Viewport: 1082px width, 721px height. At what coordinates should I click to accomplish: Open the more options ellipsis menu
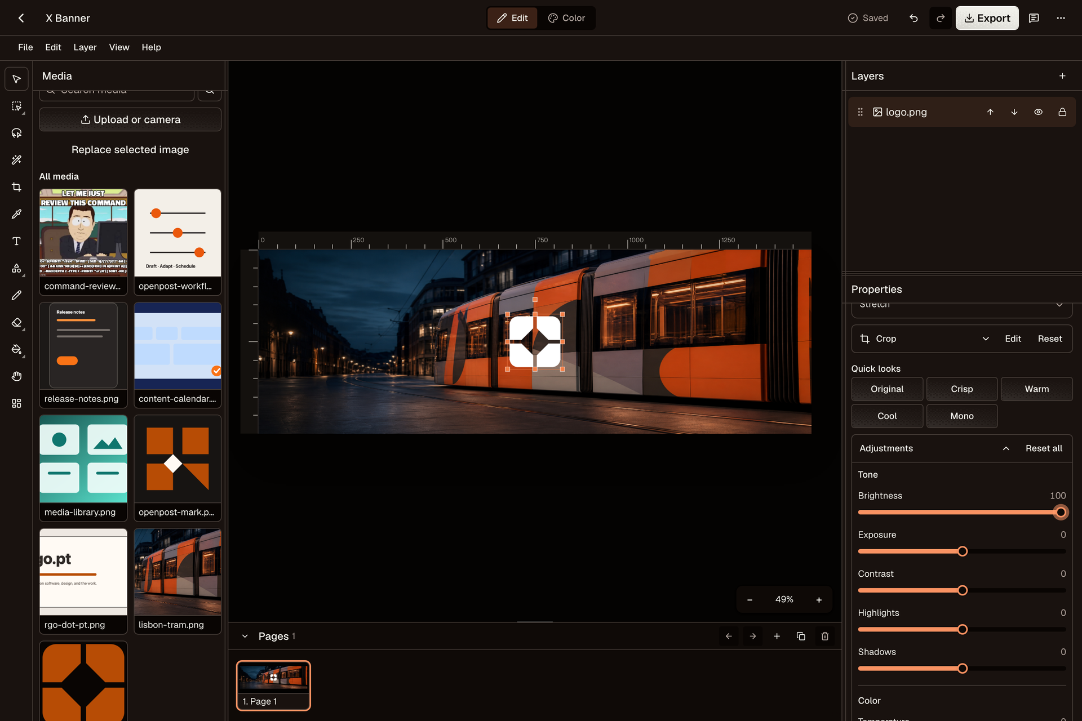coord(1061,18)
